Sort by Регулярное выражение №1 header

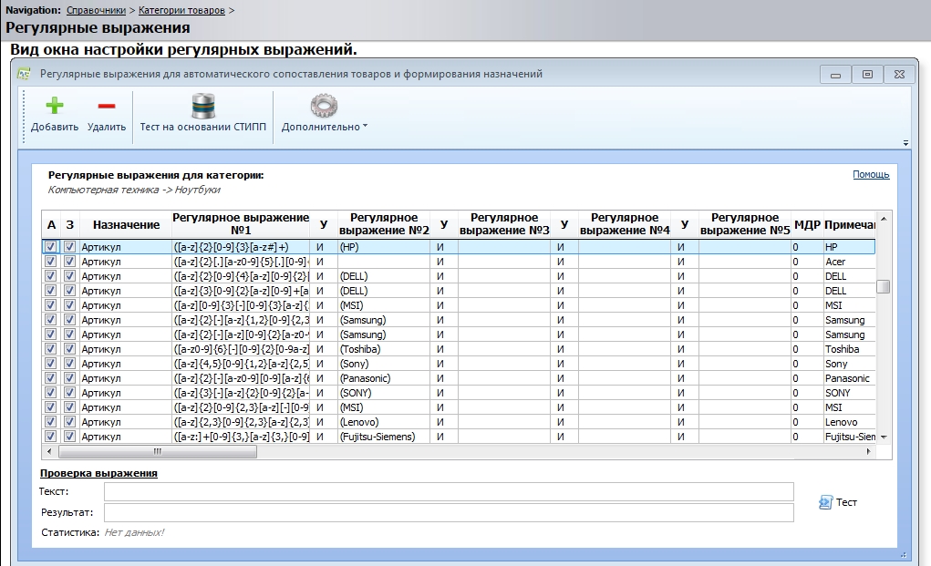pos(241,224)
